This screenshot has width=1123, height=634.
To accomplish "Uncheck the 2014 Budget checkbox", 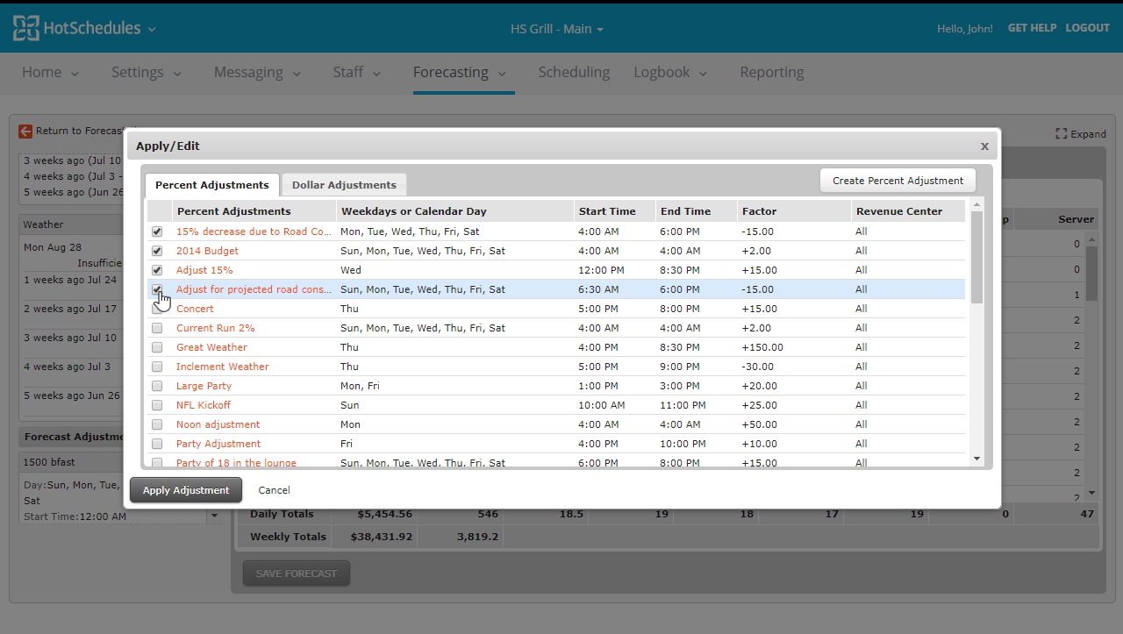I will (157, 251).
